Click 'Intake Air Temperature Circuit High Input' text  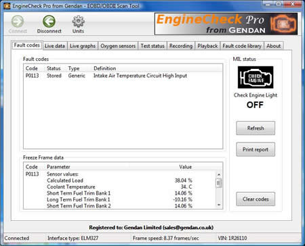140,76
